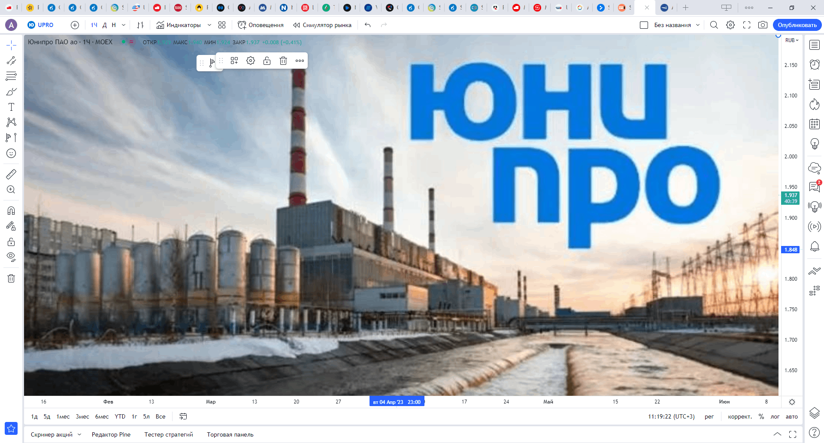Open chart settings gear in top bar

coord(730,25)
